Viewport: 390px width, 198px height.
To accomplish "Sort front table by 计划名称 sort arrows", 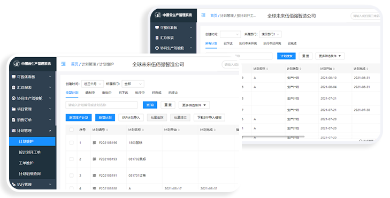I will click(x=143, y=130).
